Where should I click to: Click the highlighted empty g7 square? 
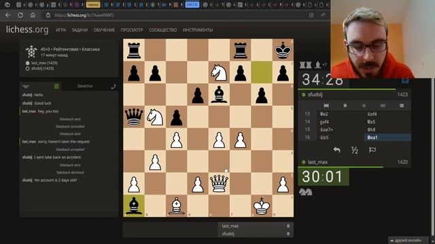point(262,73)
